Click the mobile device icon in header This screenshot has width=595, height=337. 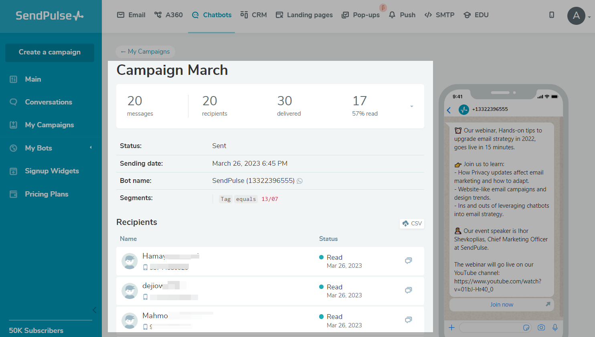click(552, 15)
